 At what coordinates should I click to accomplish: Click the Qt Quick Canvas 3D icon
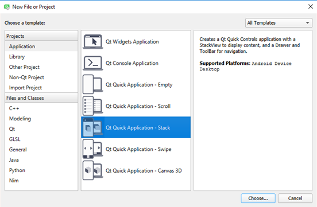tap(93, 170)
